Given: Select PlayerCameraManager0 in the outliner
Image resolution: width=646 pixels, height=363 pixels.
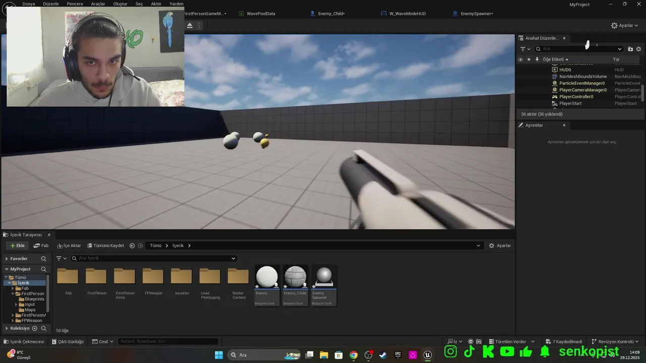Looking at the screenshot, I should coord(583,90).
